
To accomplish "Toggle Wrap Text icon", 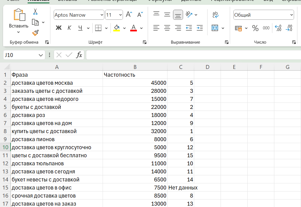I will point(215,14).
